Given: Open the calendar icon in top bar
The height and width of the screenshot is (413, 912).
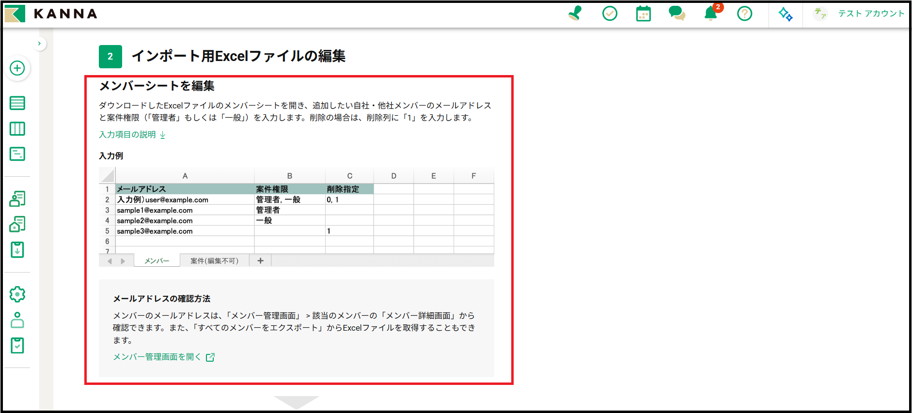Looking at the screenshot, I should click(x=643, y=14).
